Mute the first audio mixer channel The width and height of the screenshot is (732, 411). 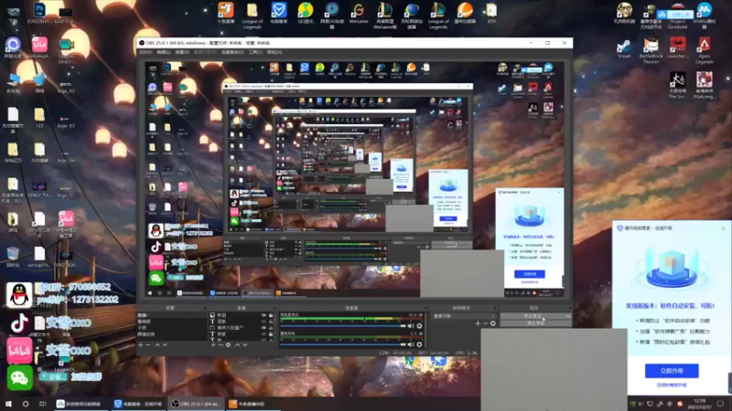411,326
